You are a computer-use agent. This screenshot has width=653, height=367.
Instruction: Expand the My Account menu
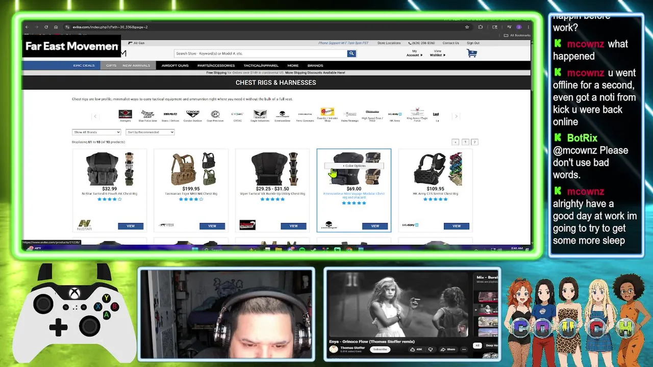414,53
